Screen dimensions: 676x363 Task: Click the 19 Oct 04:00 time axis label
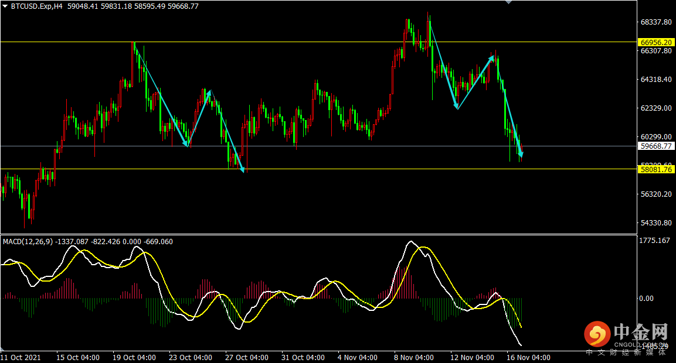tap(134, 357)
